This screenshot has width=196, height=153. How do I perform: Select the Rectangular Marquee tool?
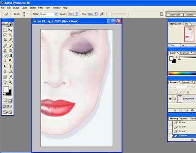pos(5,30)
